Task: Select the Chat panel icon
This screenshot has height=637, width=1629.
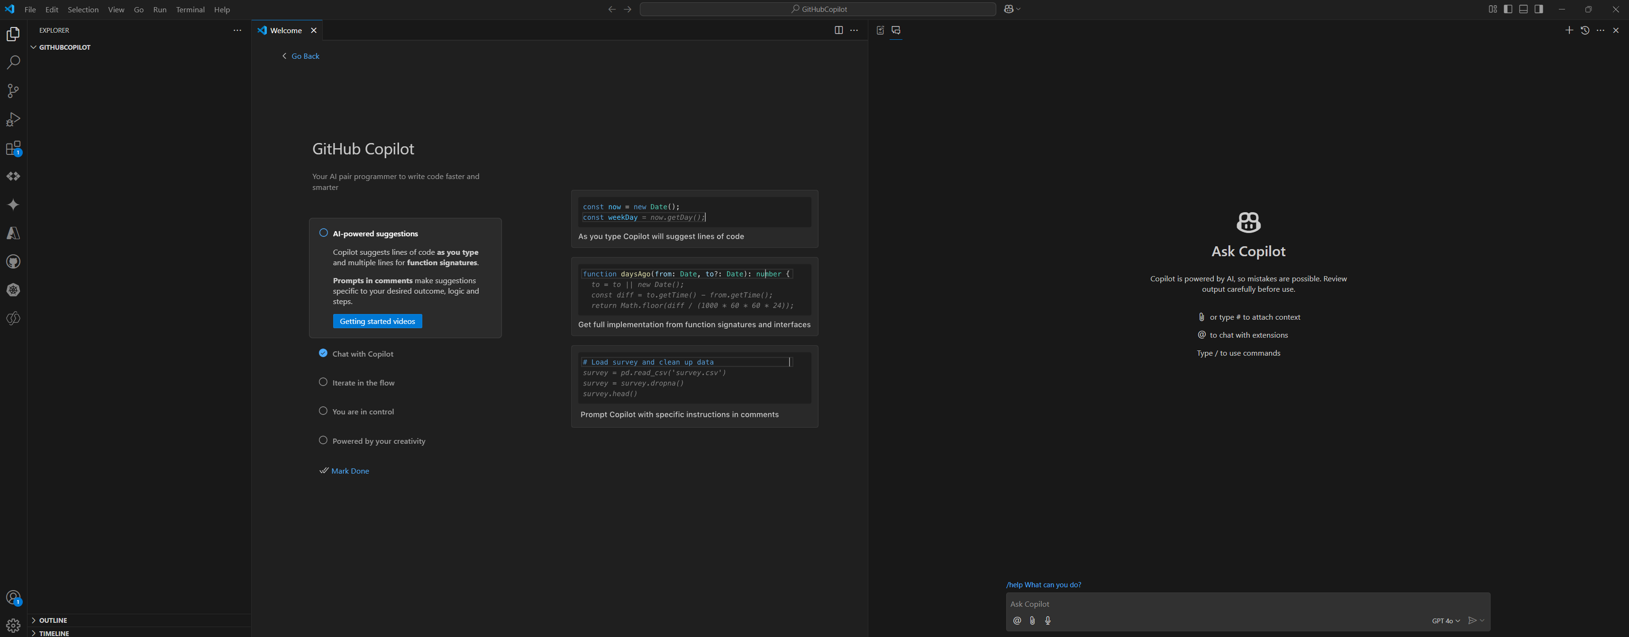Action: pyautogui.click(x=896, y=30)
